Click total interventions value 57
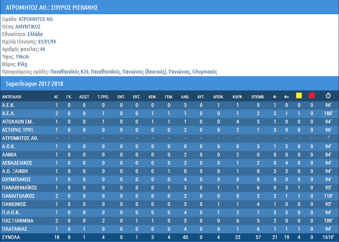This screenshot has height=242, width=339. pos(258,237)
